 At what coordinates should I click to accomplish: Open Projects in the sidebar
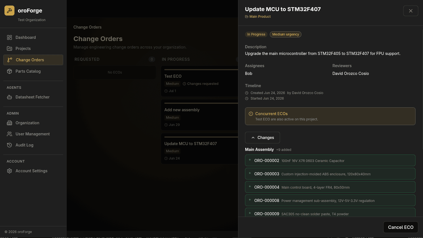[x=33, y=49]
